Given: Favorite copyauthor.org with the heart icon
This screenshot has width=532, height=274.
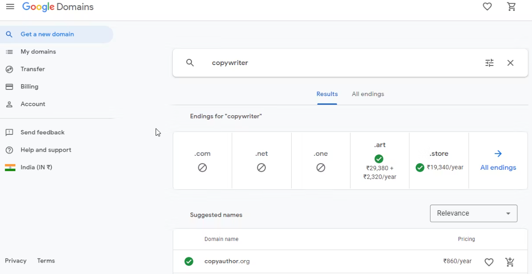Looking at the screenshot, I should click(x=489, y=262).
